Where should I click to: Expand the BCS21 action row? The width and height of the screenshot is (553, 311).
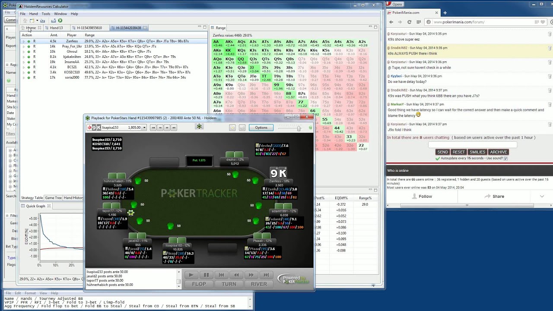(x=24, y=67)
